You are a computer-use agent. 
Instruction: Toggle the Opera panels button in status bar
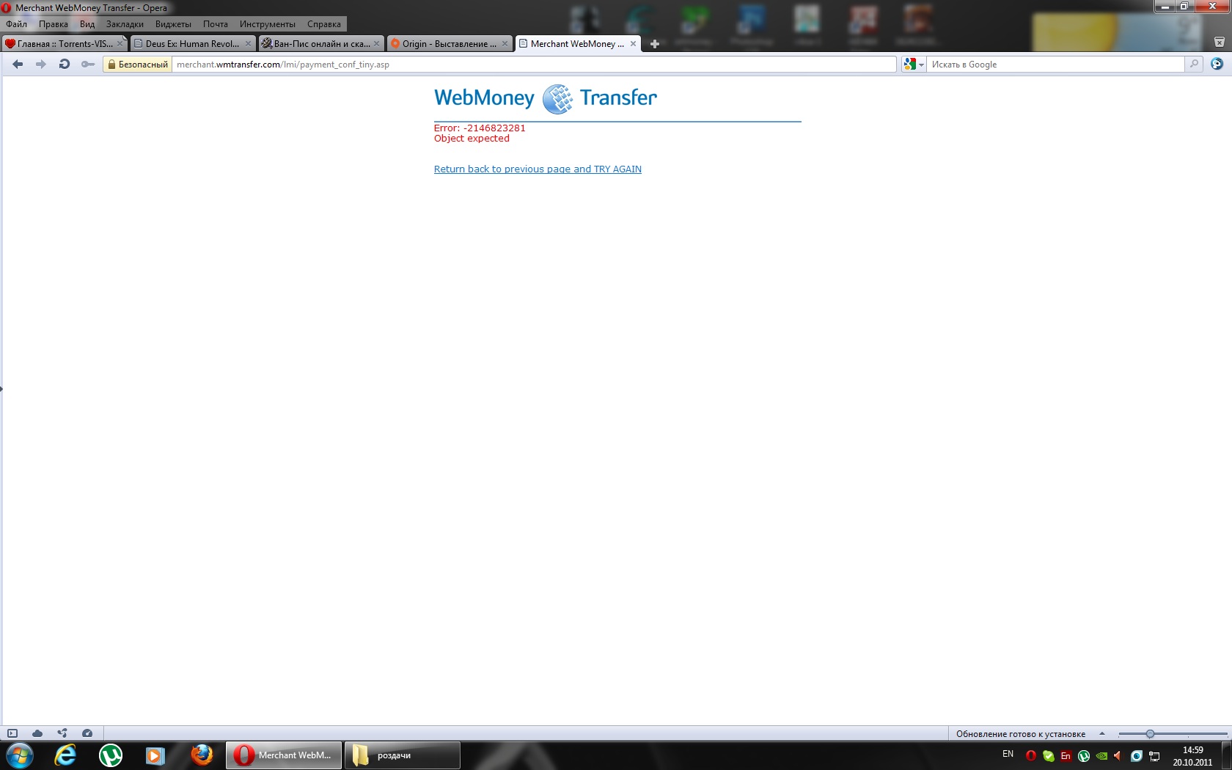[x=12, y=733]
